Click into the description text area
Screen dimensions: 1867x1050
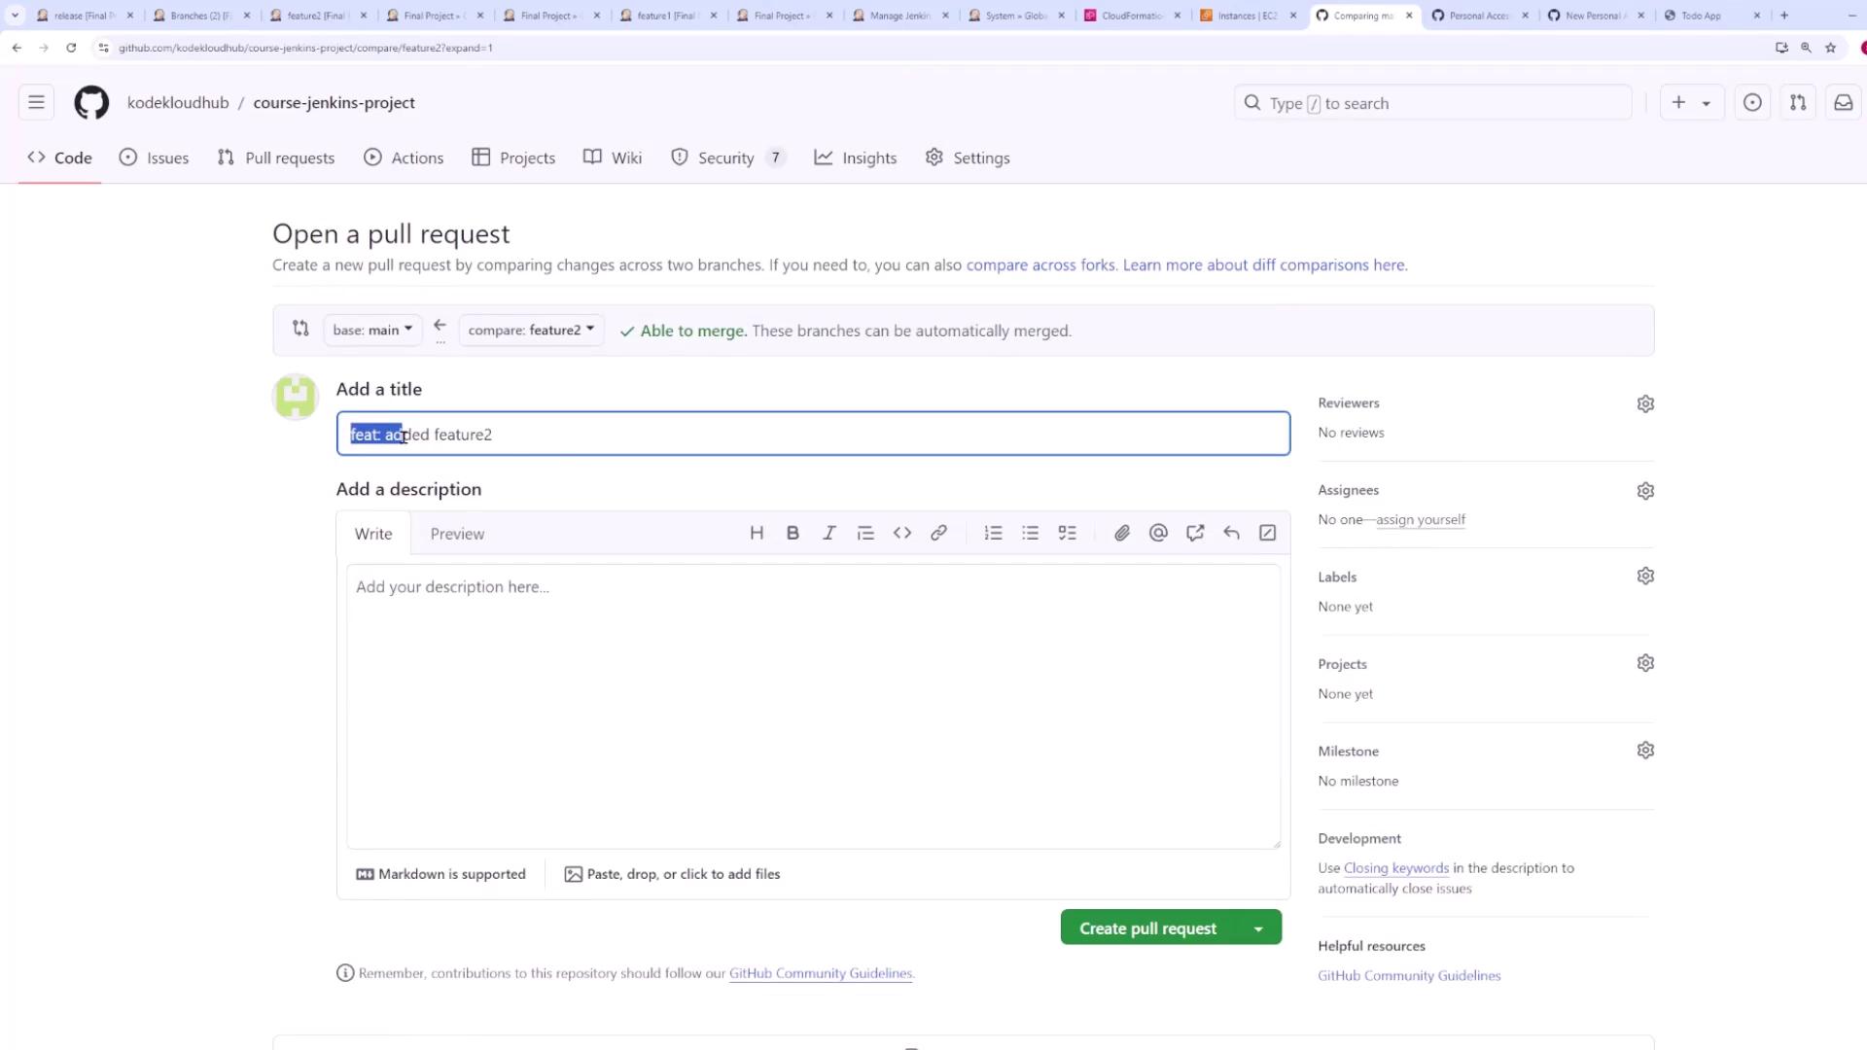813,705
